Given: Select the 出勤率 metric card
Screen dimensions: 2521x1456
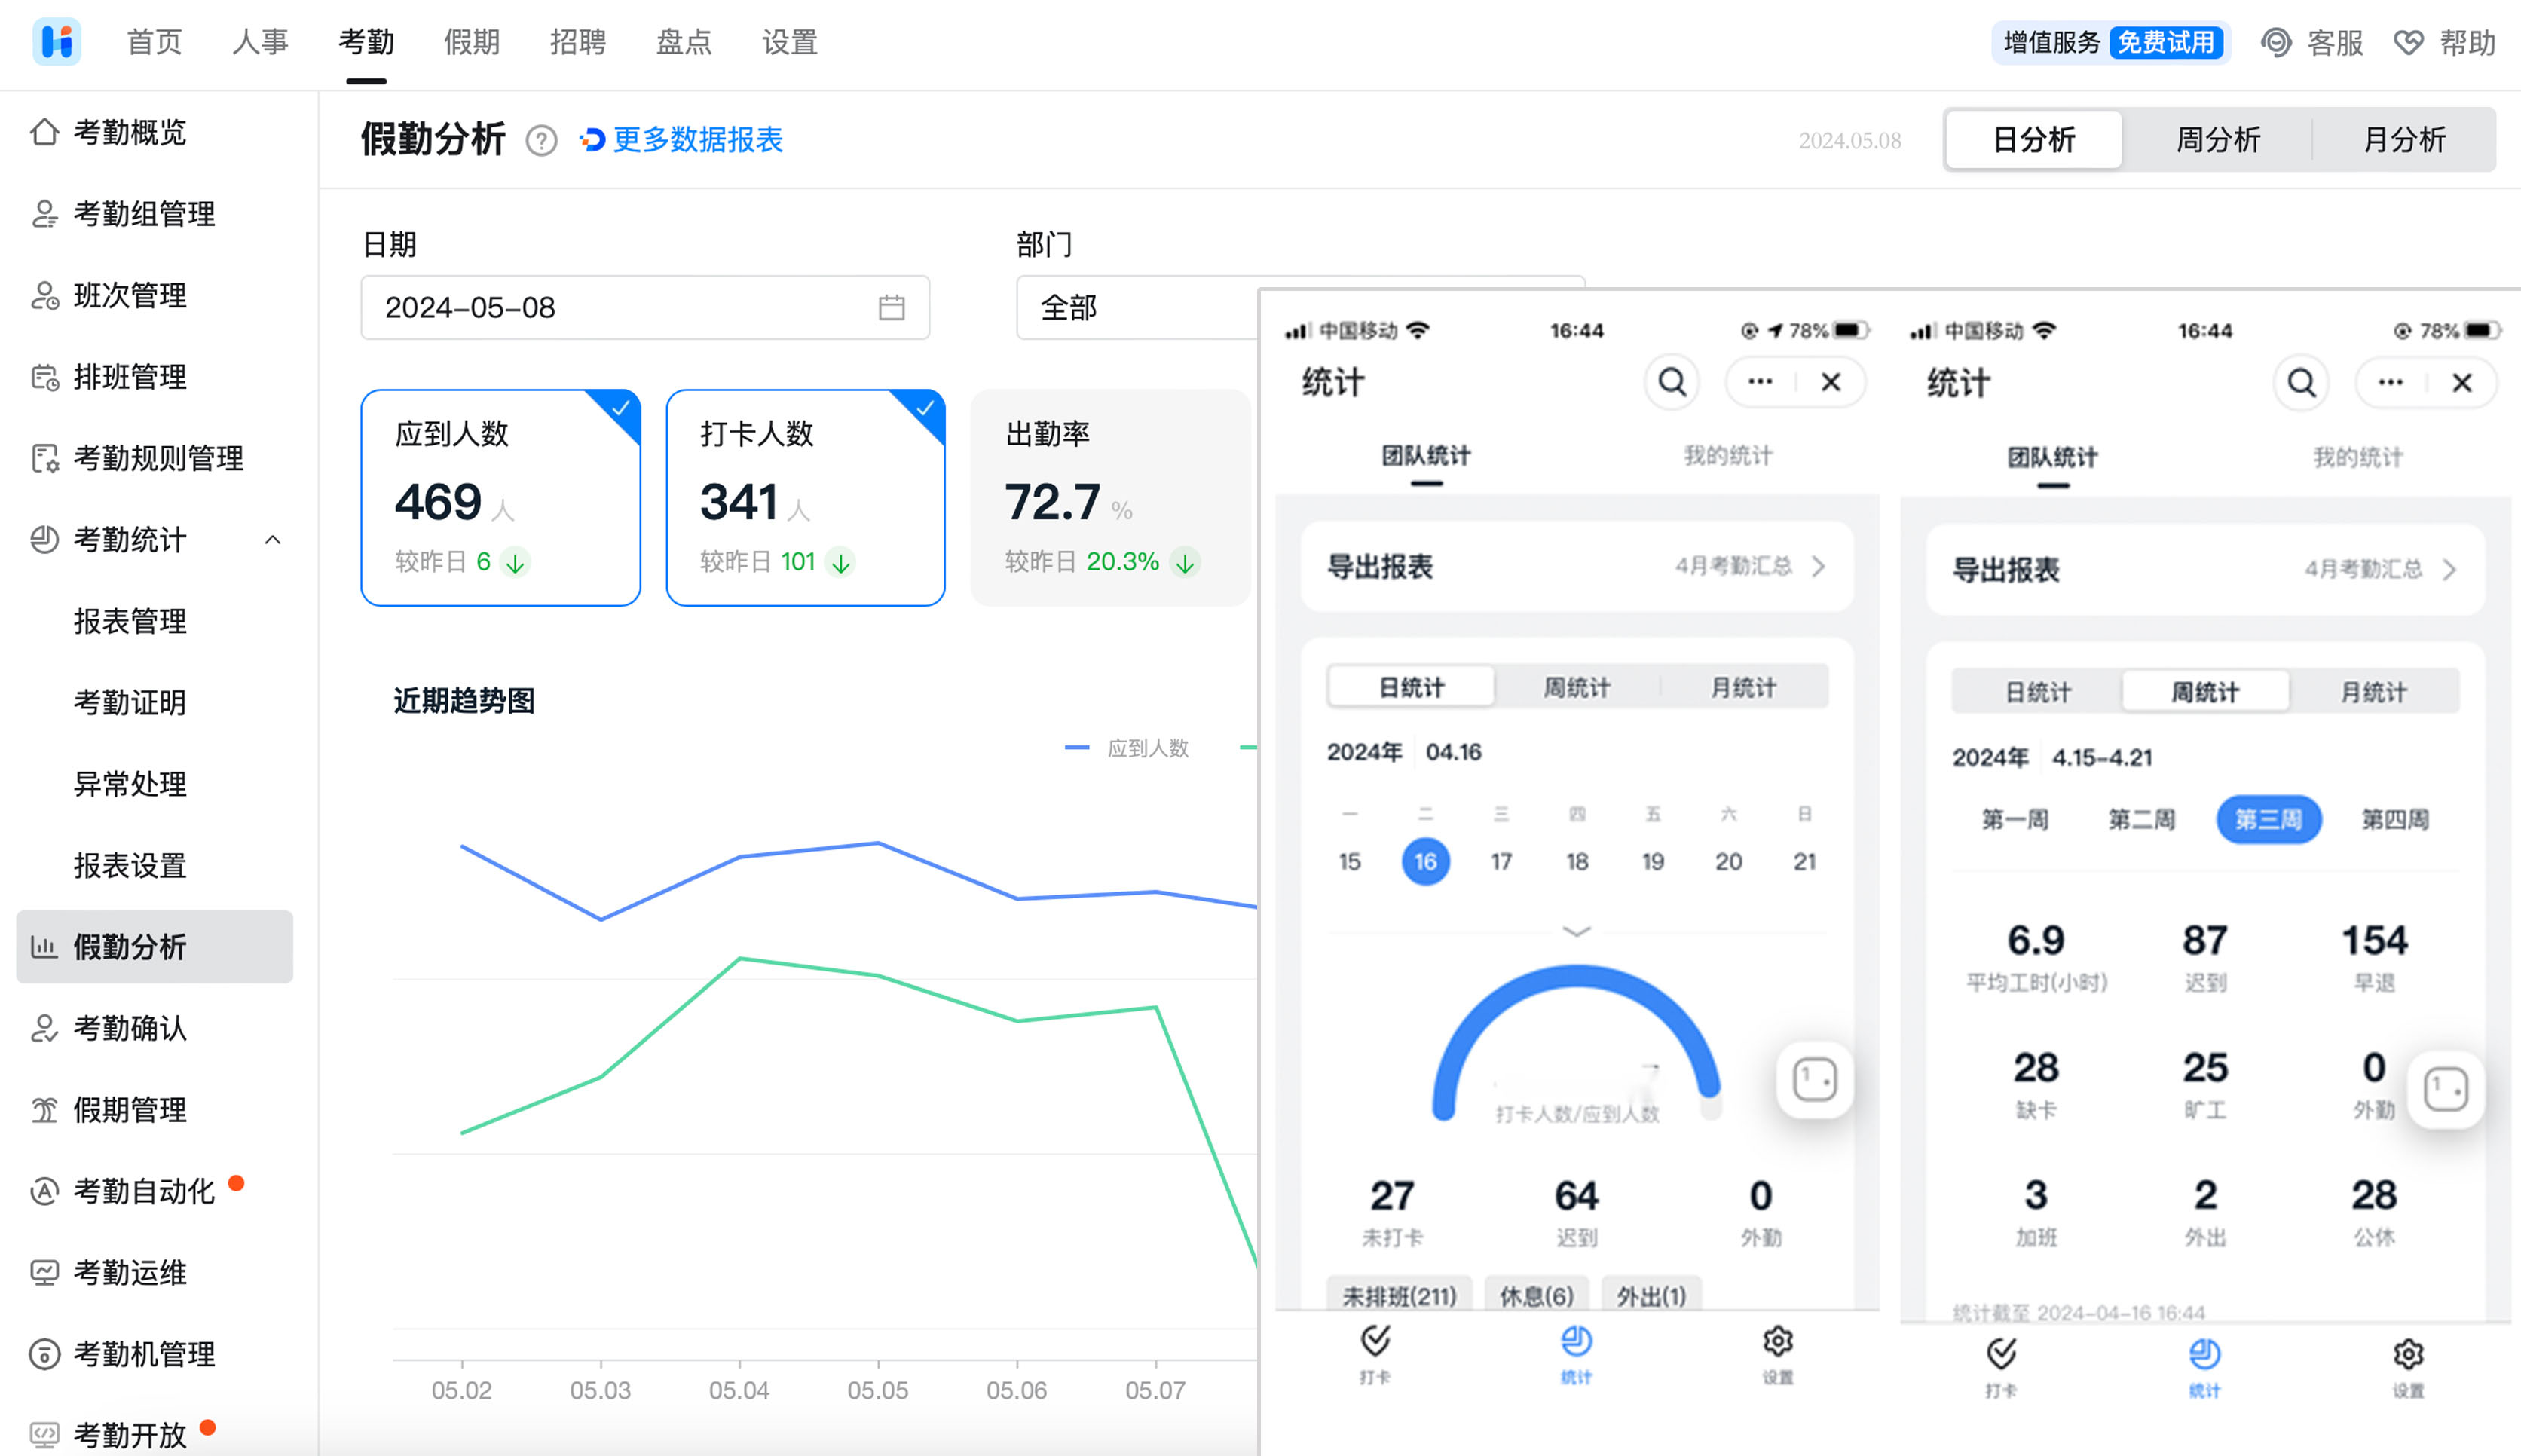Looking at the screenshot, I should [1110, 497].
